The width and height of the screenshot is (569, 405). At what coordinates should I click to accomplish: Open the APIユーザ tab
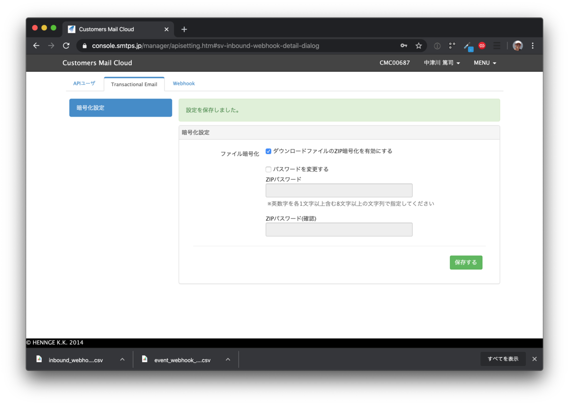[x=84, y=83]
